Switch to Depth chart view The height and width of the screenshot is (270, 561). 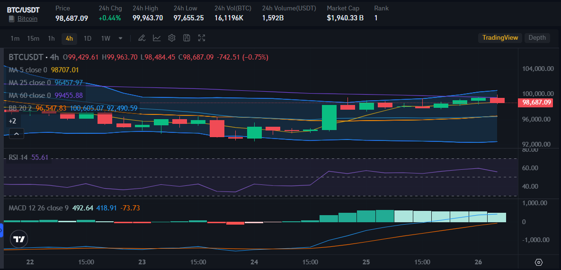(537, 38)
